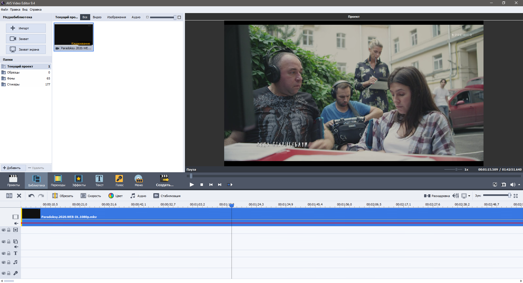Switch to the Изображения filter tab
The image size is (523, 283).
point(117,17)
